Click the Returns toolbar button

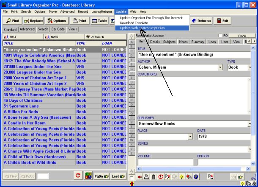[x=201, y=21]
